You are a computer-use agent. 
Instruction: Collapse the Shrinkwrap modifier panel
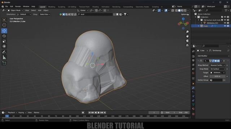[198, 61]
